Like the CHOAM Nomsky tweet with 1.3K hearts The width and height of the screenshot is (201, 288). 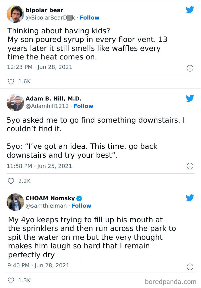(x=11, y=280)
